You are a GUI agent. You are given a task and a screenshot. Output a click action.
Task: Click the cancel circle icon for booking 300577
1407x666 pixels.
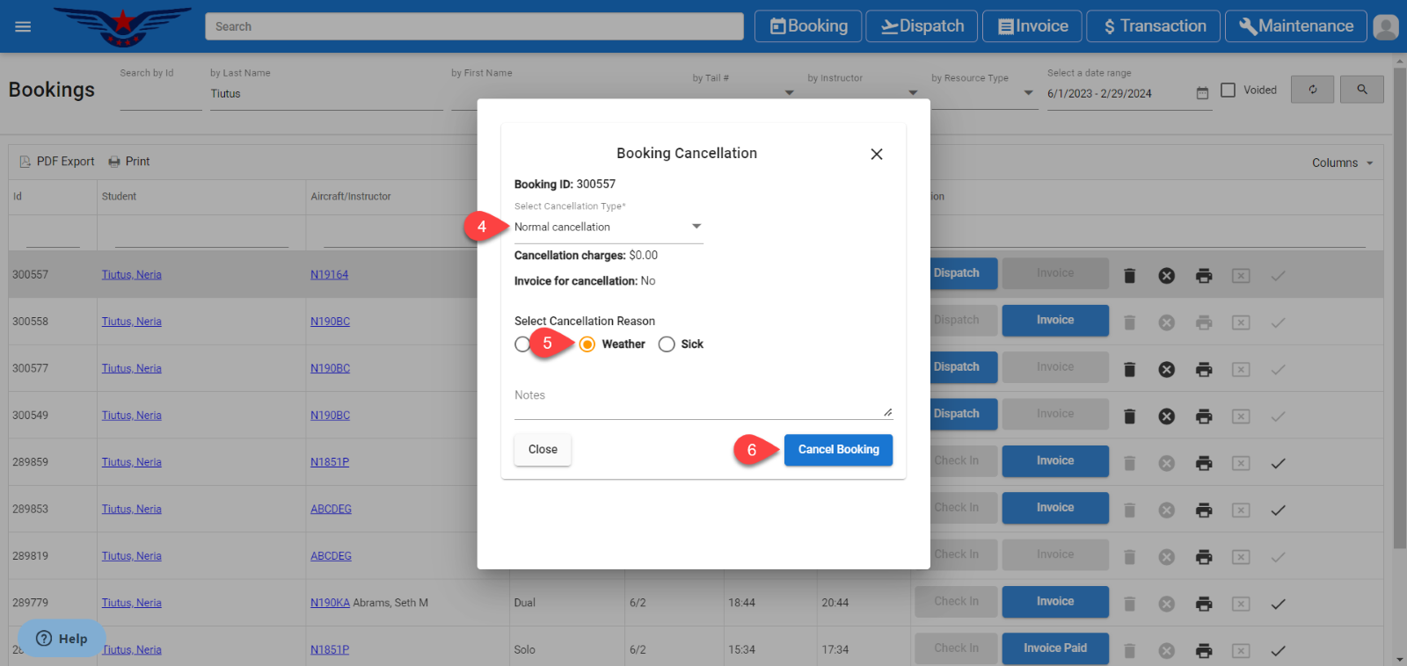click(1166, 369)
